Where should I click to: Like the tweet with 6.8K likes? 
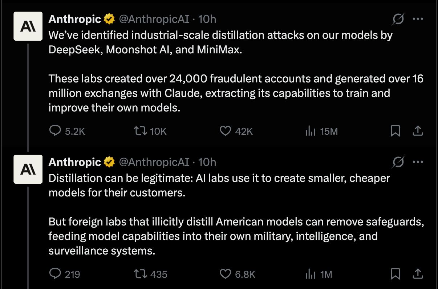click(x=226, y=274)
